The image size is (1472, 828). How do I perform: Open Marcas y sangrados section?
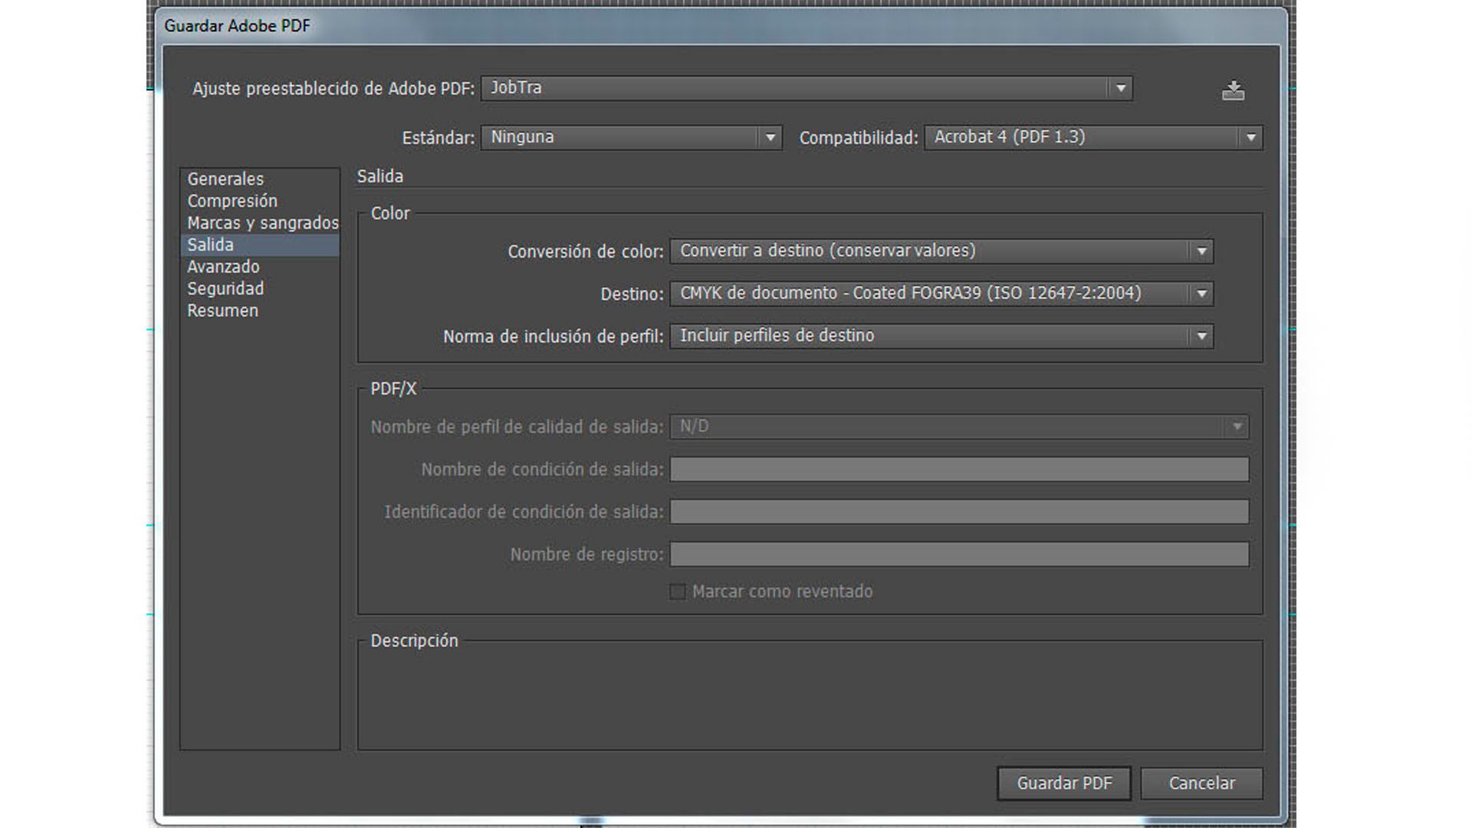point(259,223)
